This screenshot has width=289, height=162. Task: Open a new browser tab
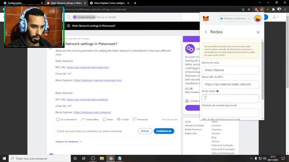(135, 3)
